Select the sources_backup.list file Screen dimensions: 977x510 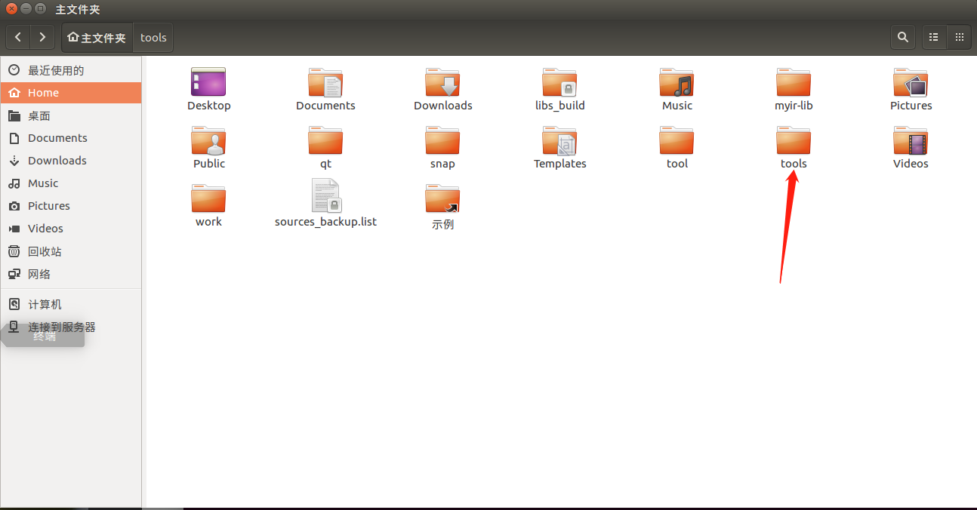(x=325, y=196)
